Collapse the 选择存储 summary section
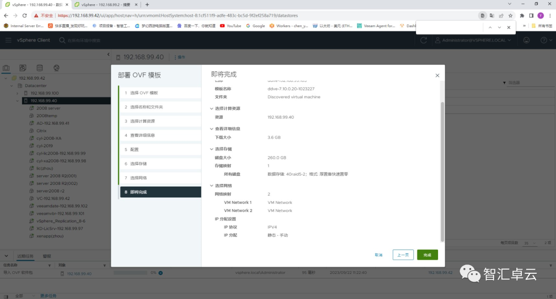This screenshot has width=556, height=299. tap(212, 149)
